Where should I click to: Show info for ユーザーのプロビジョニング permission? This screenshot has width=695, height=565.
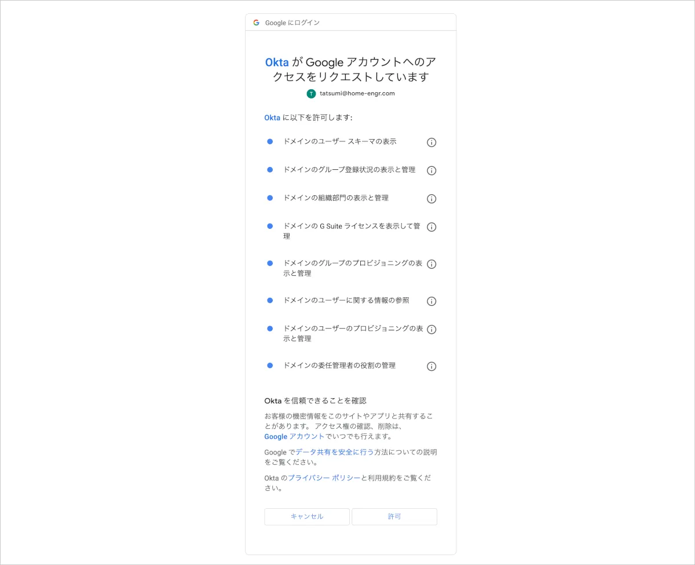431,330
